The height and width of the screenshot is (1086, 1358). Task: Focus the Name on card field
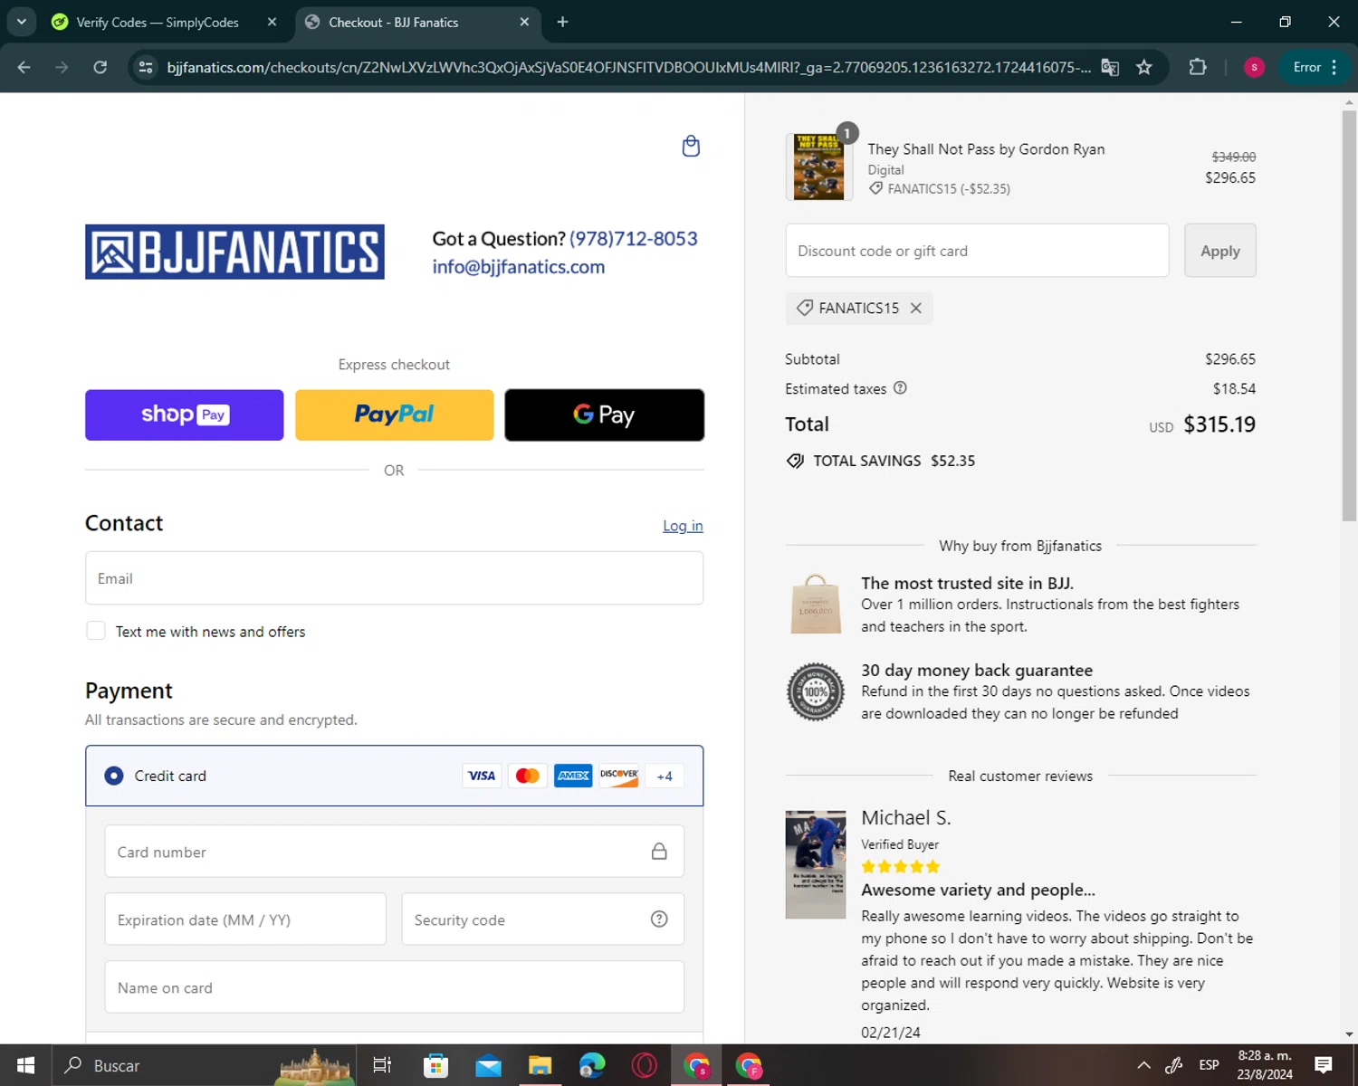[x=395, y=987]
